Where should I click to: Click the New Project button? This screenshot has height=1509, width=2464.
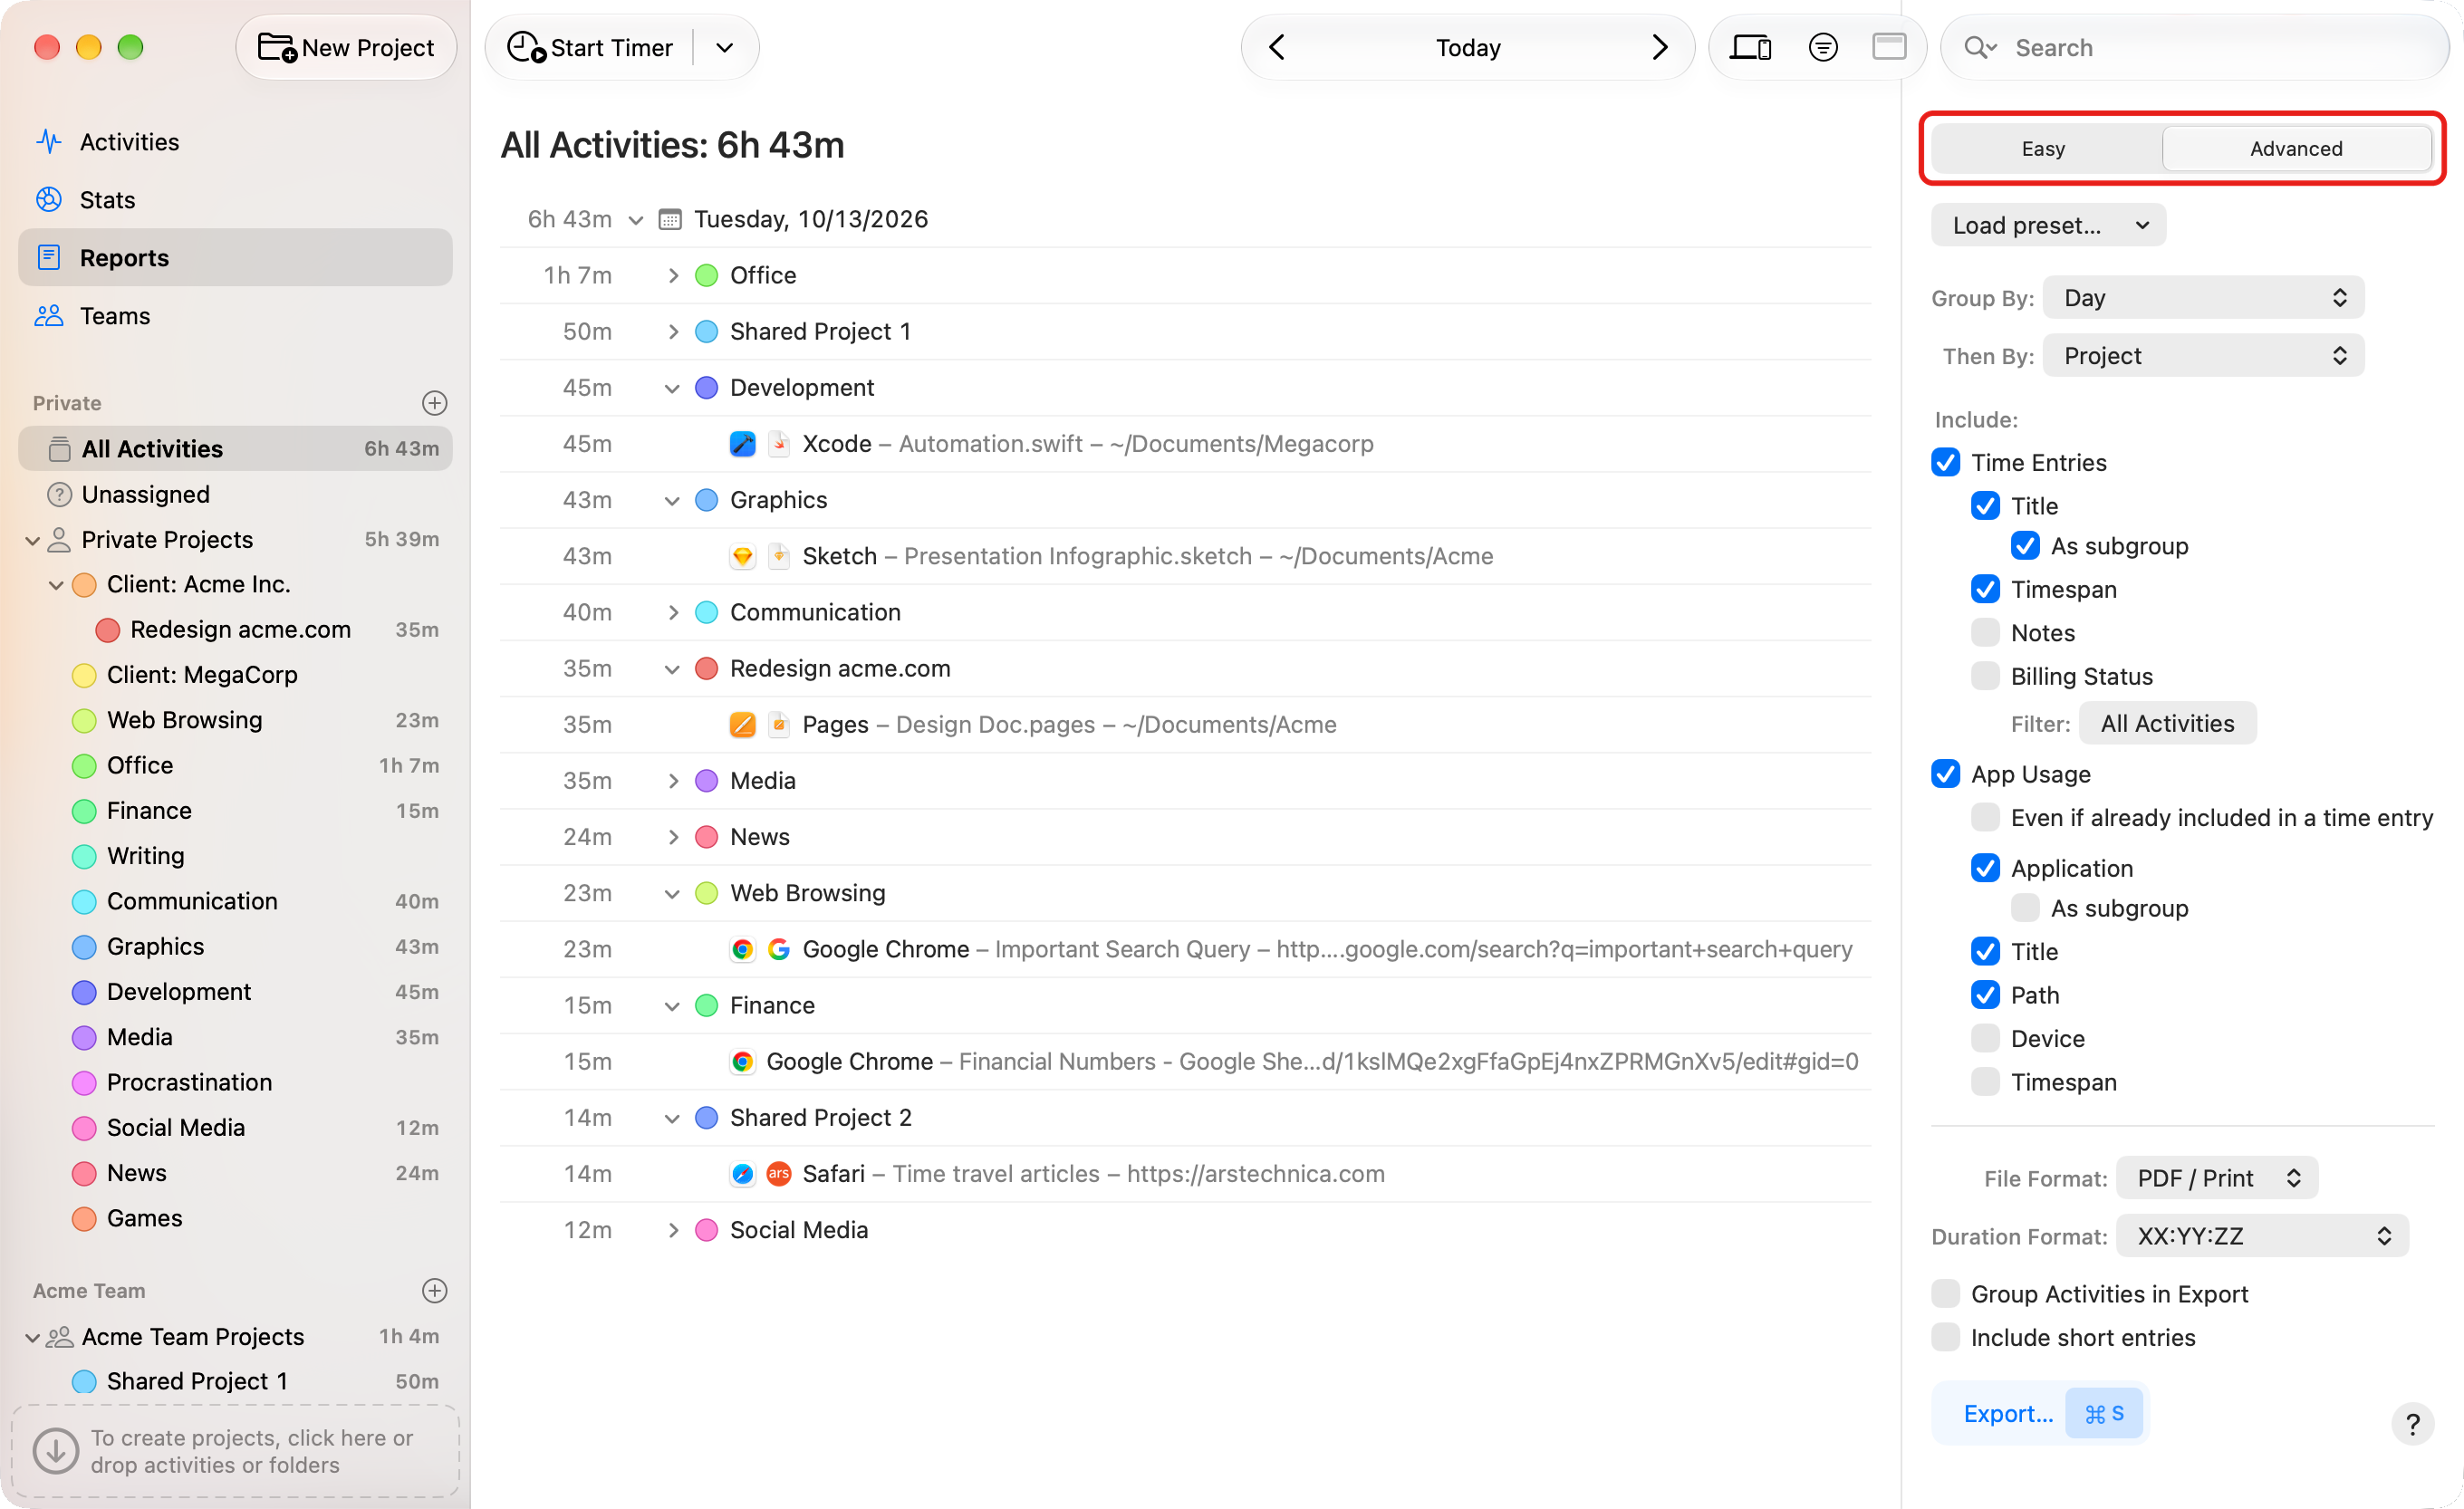[346, 47]
